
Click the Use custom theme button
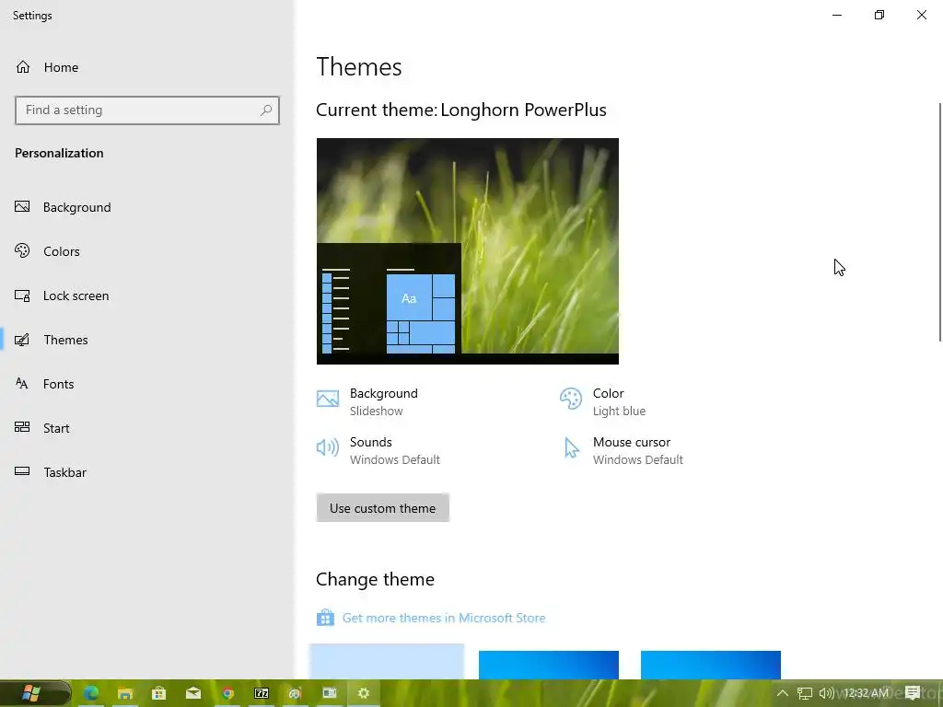(382, 508)
